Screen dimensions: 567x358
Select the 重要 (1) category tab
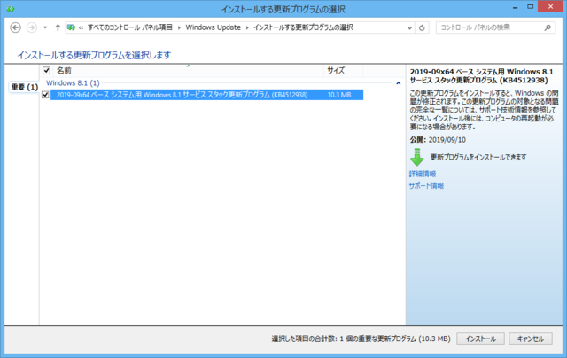(x=24, y=87)
